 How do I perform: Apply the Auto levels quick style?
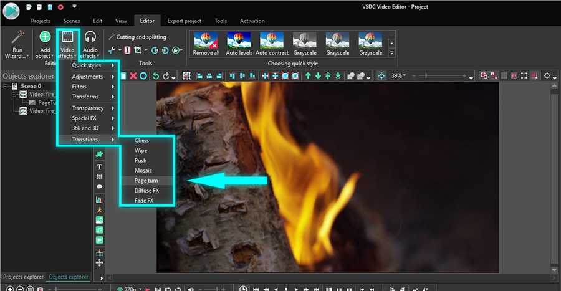pyautogui.click(x=240, y=44)
